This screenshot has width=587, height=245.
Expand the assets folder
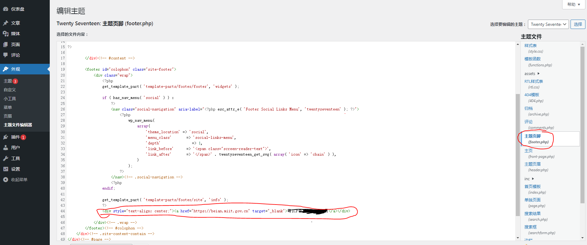[532, 74]
